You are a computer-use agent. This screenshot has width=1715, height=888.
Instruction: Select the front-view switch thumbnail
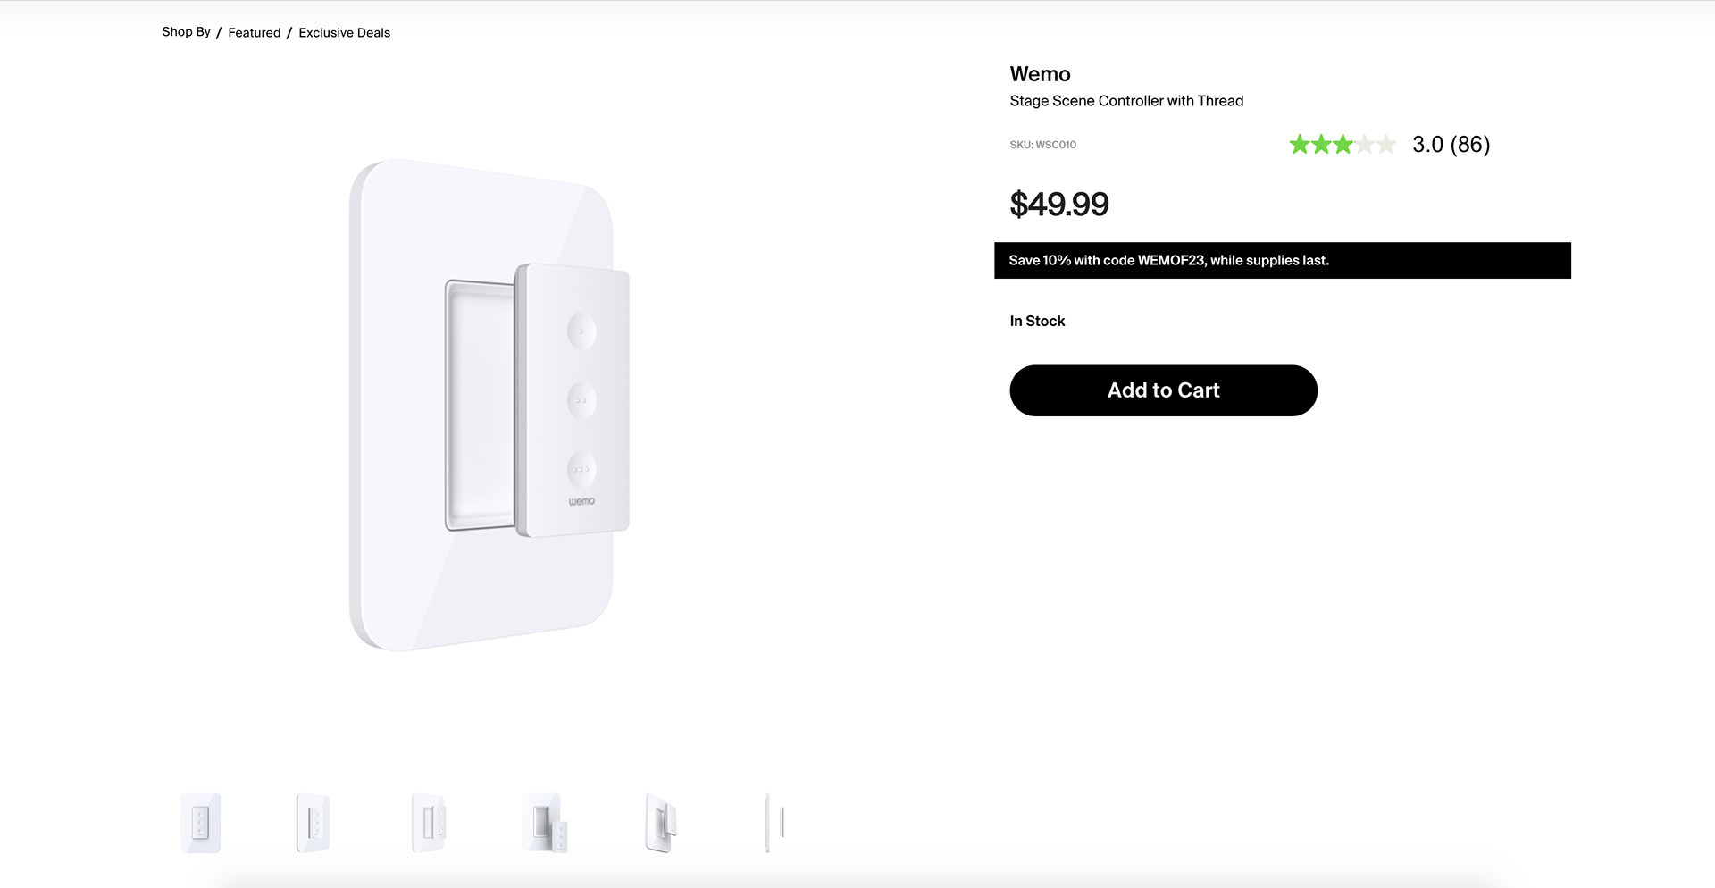[200, 823]
